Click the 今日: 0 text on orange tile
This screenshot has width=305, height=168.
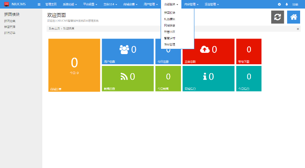74,73
